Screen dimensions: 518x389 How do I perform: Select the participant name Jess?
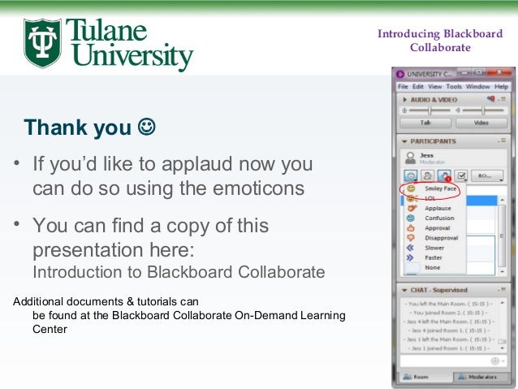click(426, 155)
